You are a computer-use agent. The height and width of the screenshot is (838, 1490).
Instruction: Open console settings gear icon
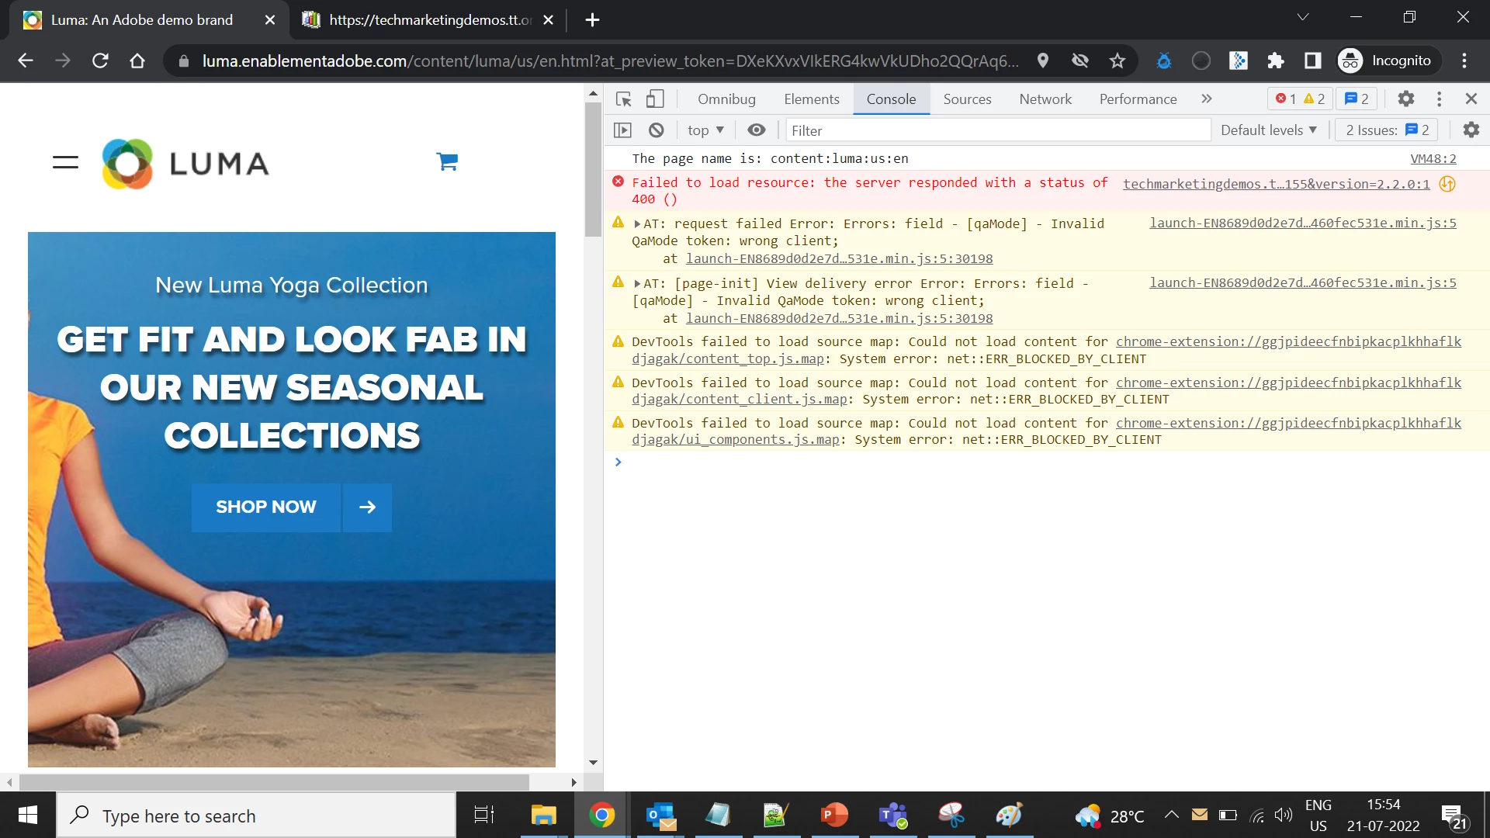pyautogui.click(x=1471, y=130)
